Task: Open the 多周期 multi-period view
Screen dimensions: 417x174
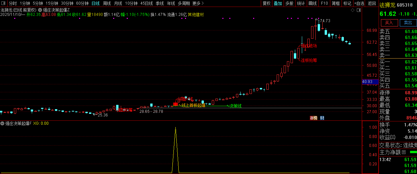Action: [x=184, y=3]
